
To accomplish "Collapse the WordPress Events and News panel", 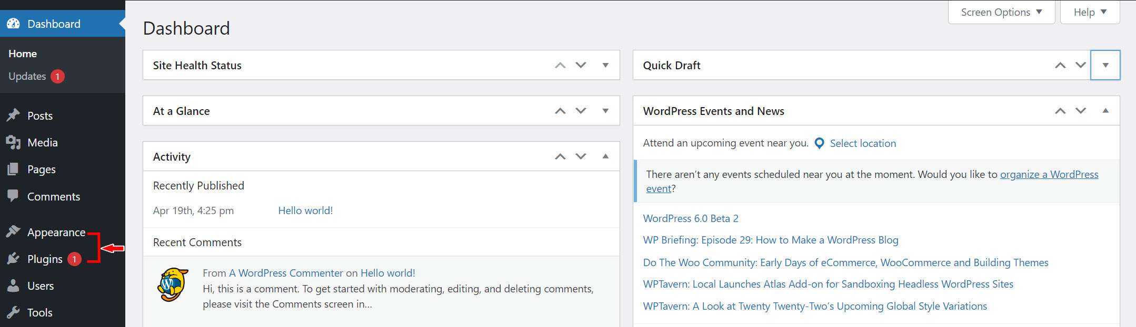I will point(1105,111).
